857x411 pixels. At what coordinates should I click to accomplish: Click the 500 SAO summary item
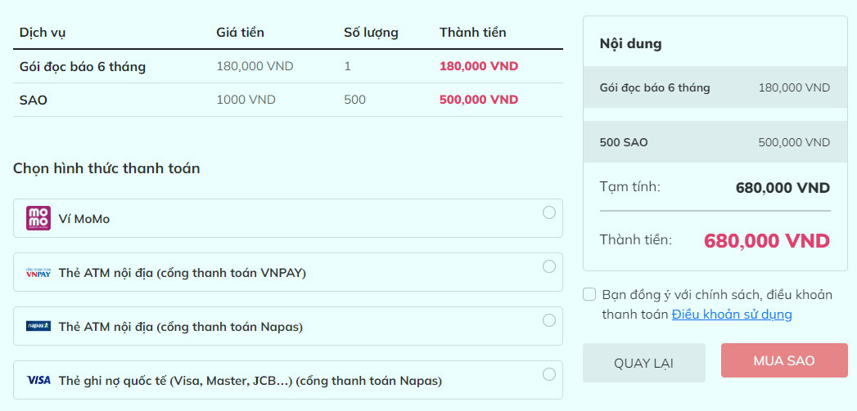point(715,142)
